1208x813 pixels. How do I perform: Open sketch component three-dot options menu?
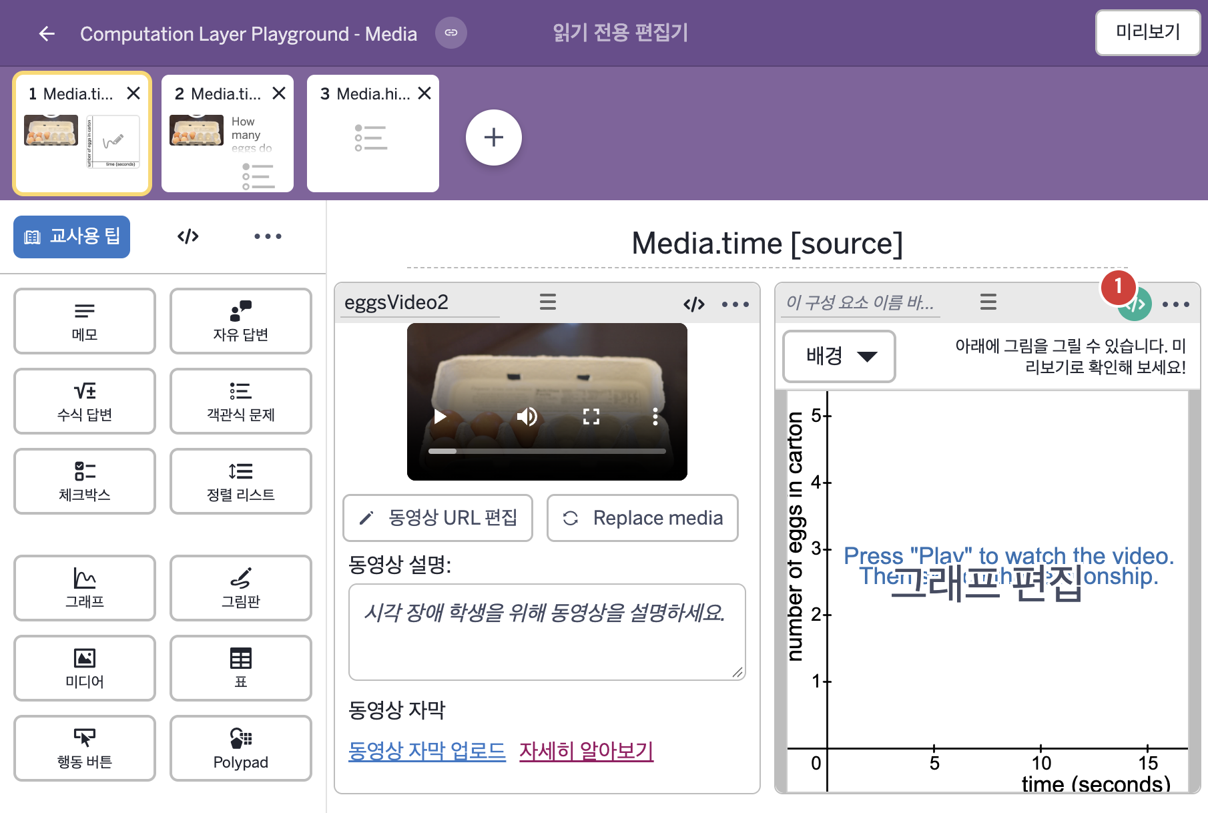tap(1176, 304)
